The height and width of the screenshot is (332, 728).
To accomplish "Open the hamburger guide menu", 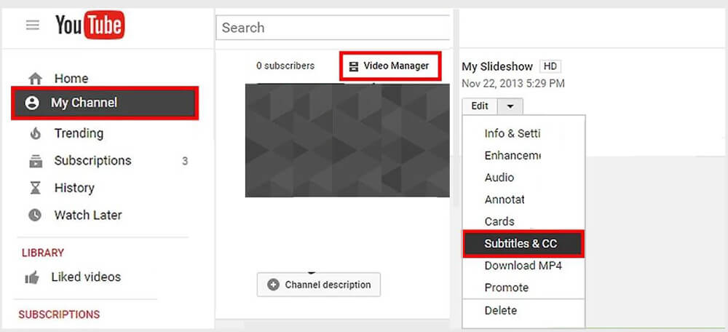I will click(33, 25).
